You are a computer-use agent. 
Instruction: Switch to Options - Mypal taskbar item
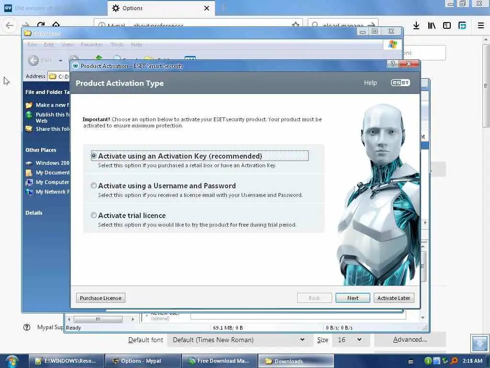point(143,361)
